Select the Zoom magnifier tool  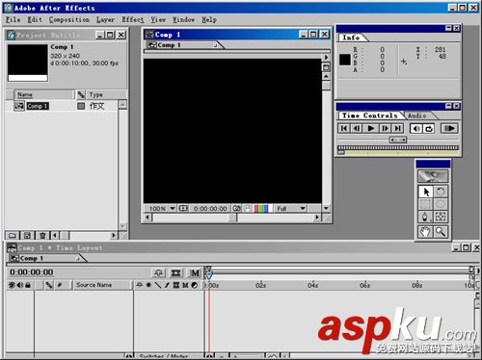tap(441, 232)
